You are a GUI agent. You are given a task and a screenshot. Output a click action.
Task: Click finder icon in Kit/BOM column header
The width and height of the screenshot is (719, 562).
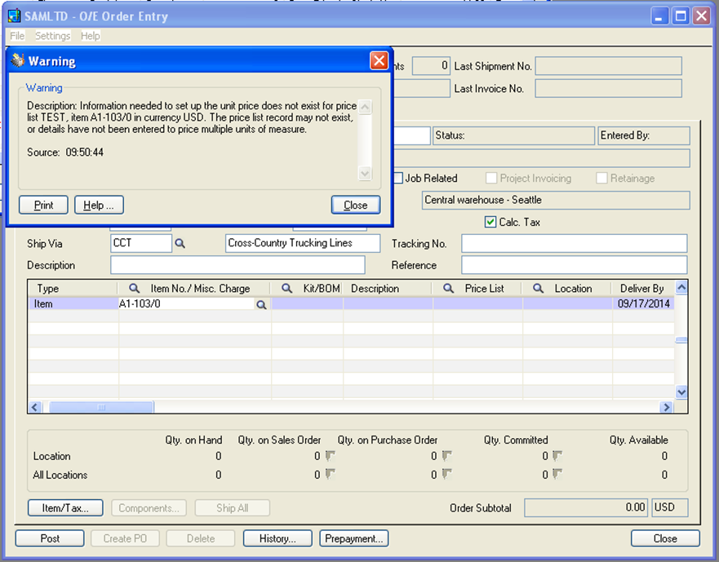286,288
